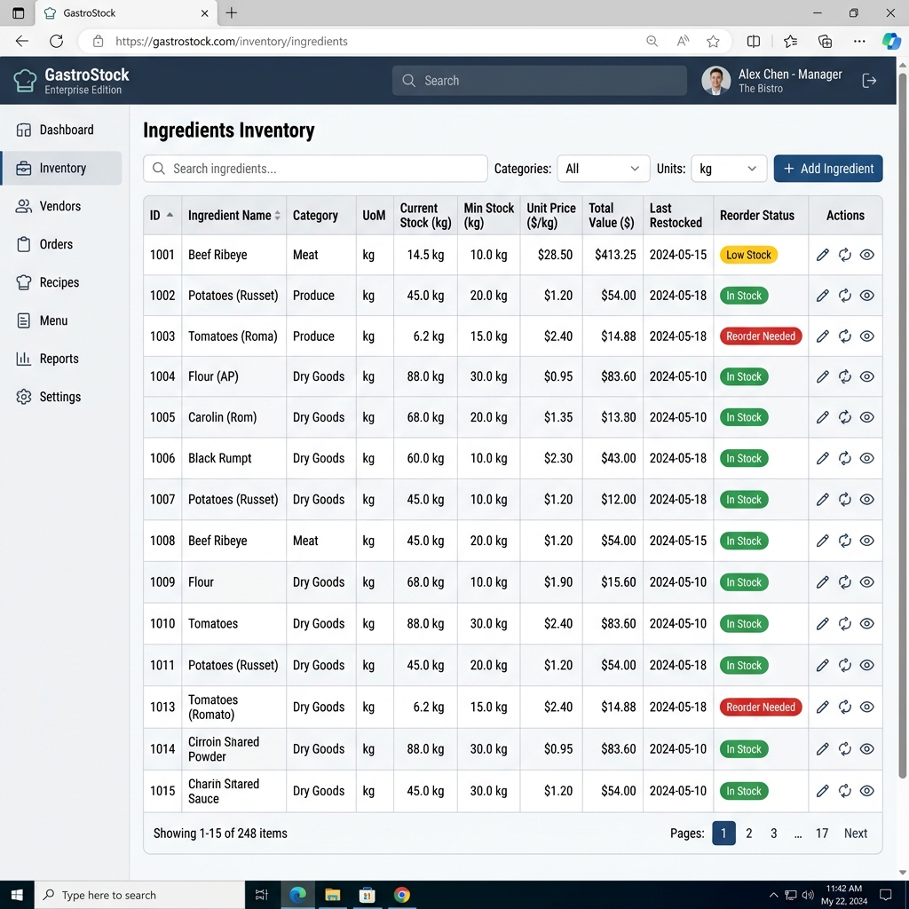Click the Add Ingredient button
Viewport: 909px width, 909px height.
[828, 169]
